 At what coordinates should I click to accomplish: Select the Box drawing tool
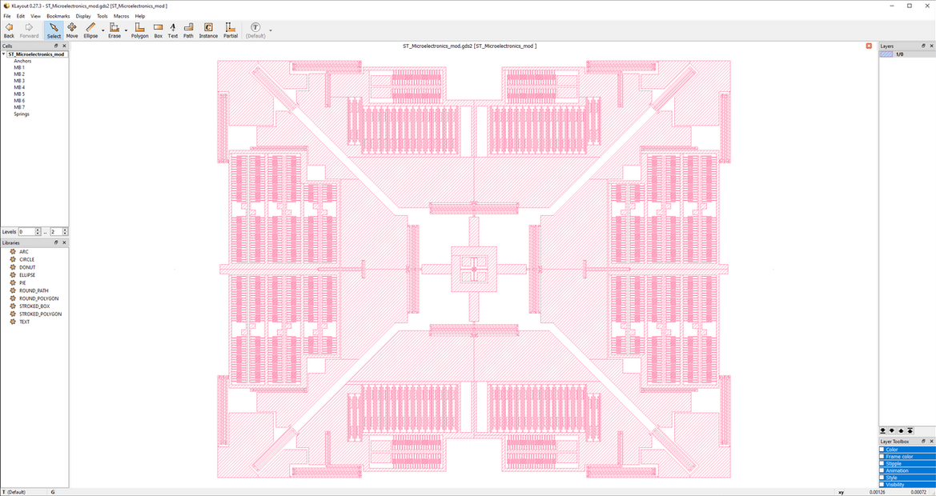(159, 30)
